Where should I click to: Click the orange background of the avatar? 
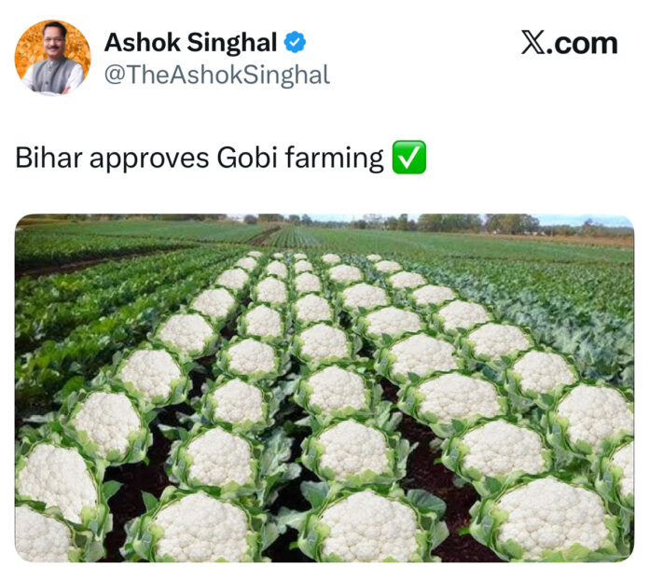(27, 48)
